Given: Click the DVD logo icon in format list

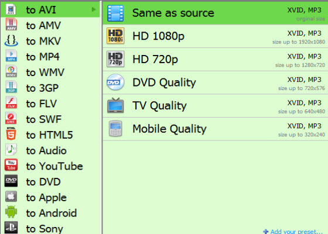Looking at the screenshot, I should [x=11, y=181].
